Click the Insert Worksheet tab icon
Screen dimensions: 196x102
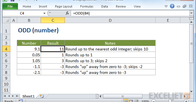42,96
